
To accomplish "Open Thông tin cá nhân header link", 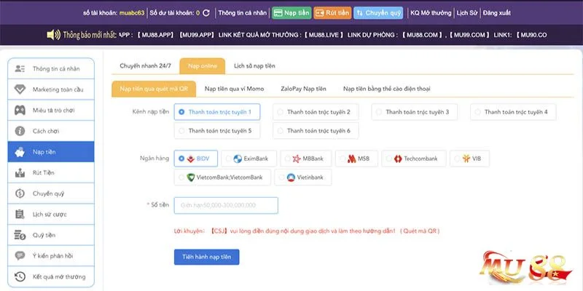I will [243, 13].
